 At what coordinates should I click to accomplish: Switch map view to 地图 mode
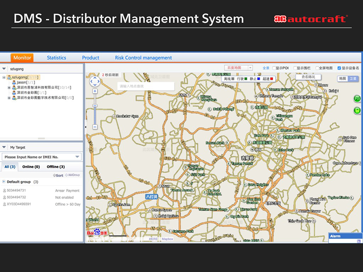click(x=343, y=79)
